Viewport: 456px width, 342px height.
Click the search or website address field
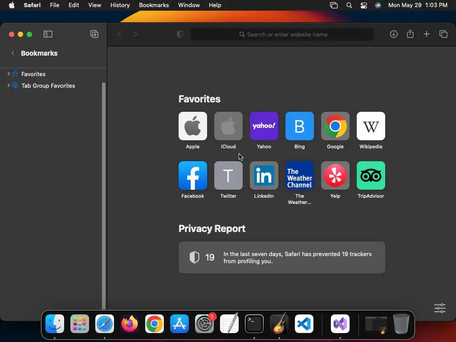(282, 35)
